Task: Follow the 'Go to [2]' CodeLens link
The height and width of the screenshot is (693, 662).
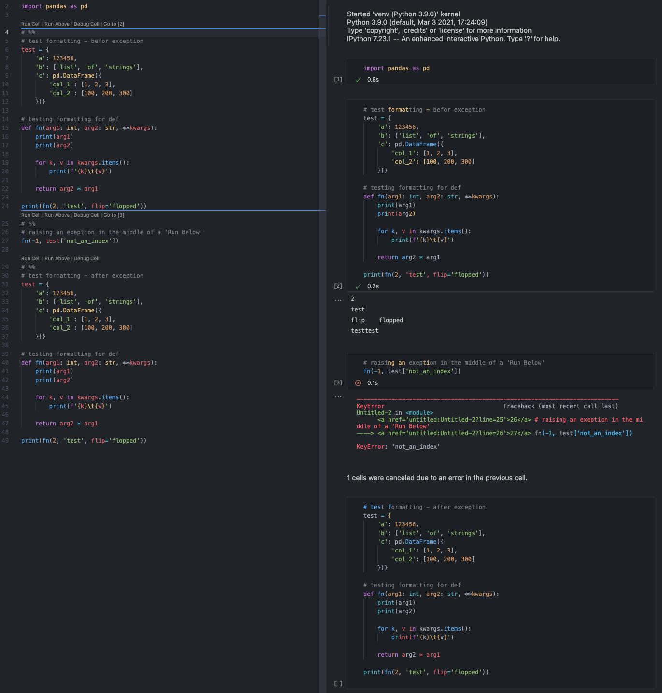Action: coord(115,23)
